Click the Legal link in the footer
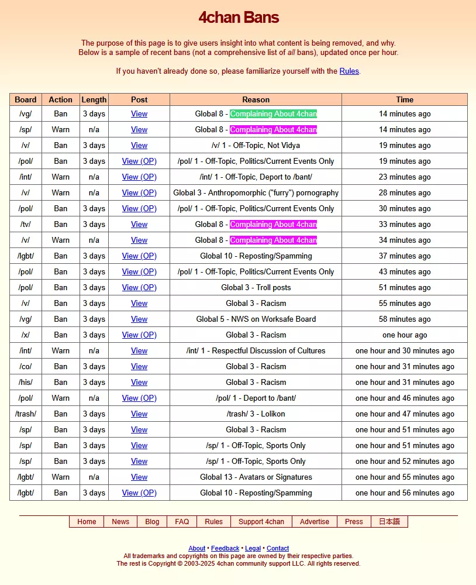Viewport: 476px width, 585px height. coord(253,549)
